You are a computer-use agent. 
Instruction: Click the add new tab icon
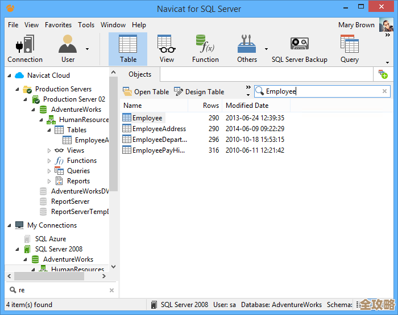coord(383,74)
